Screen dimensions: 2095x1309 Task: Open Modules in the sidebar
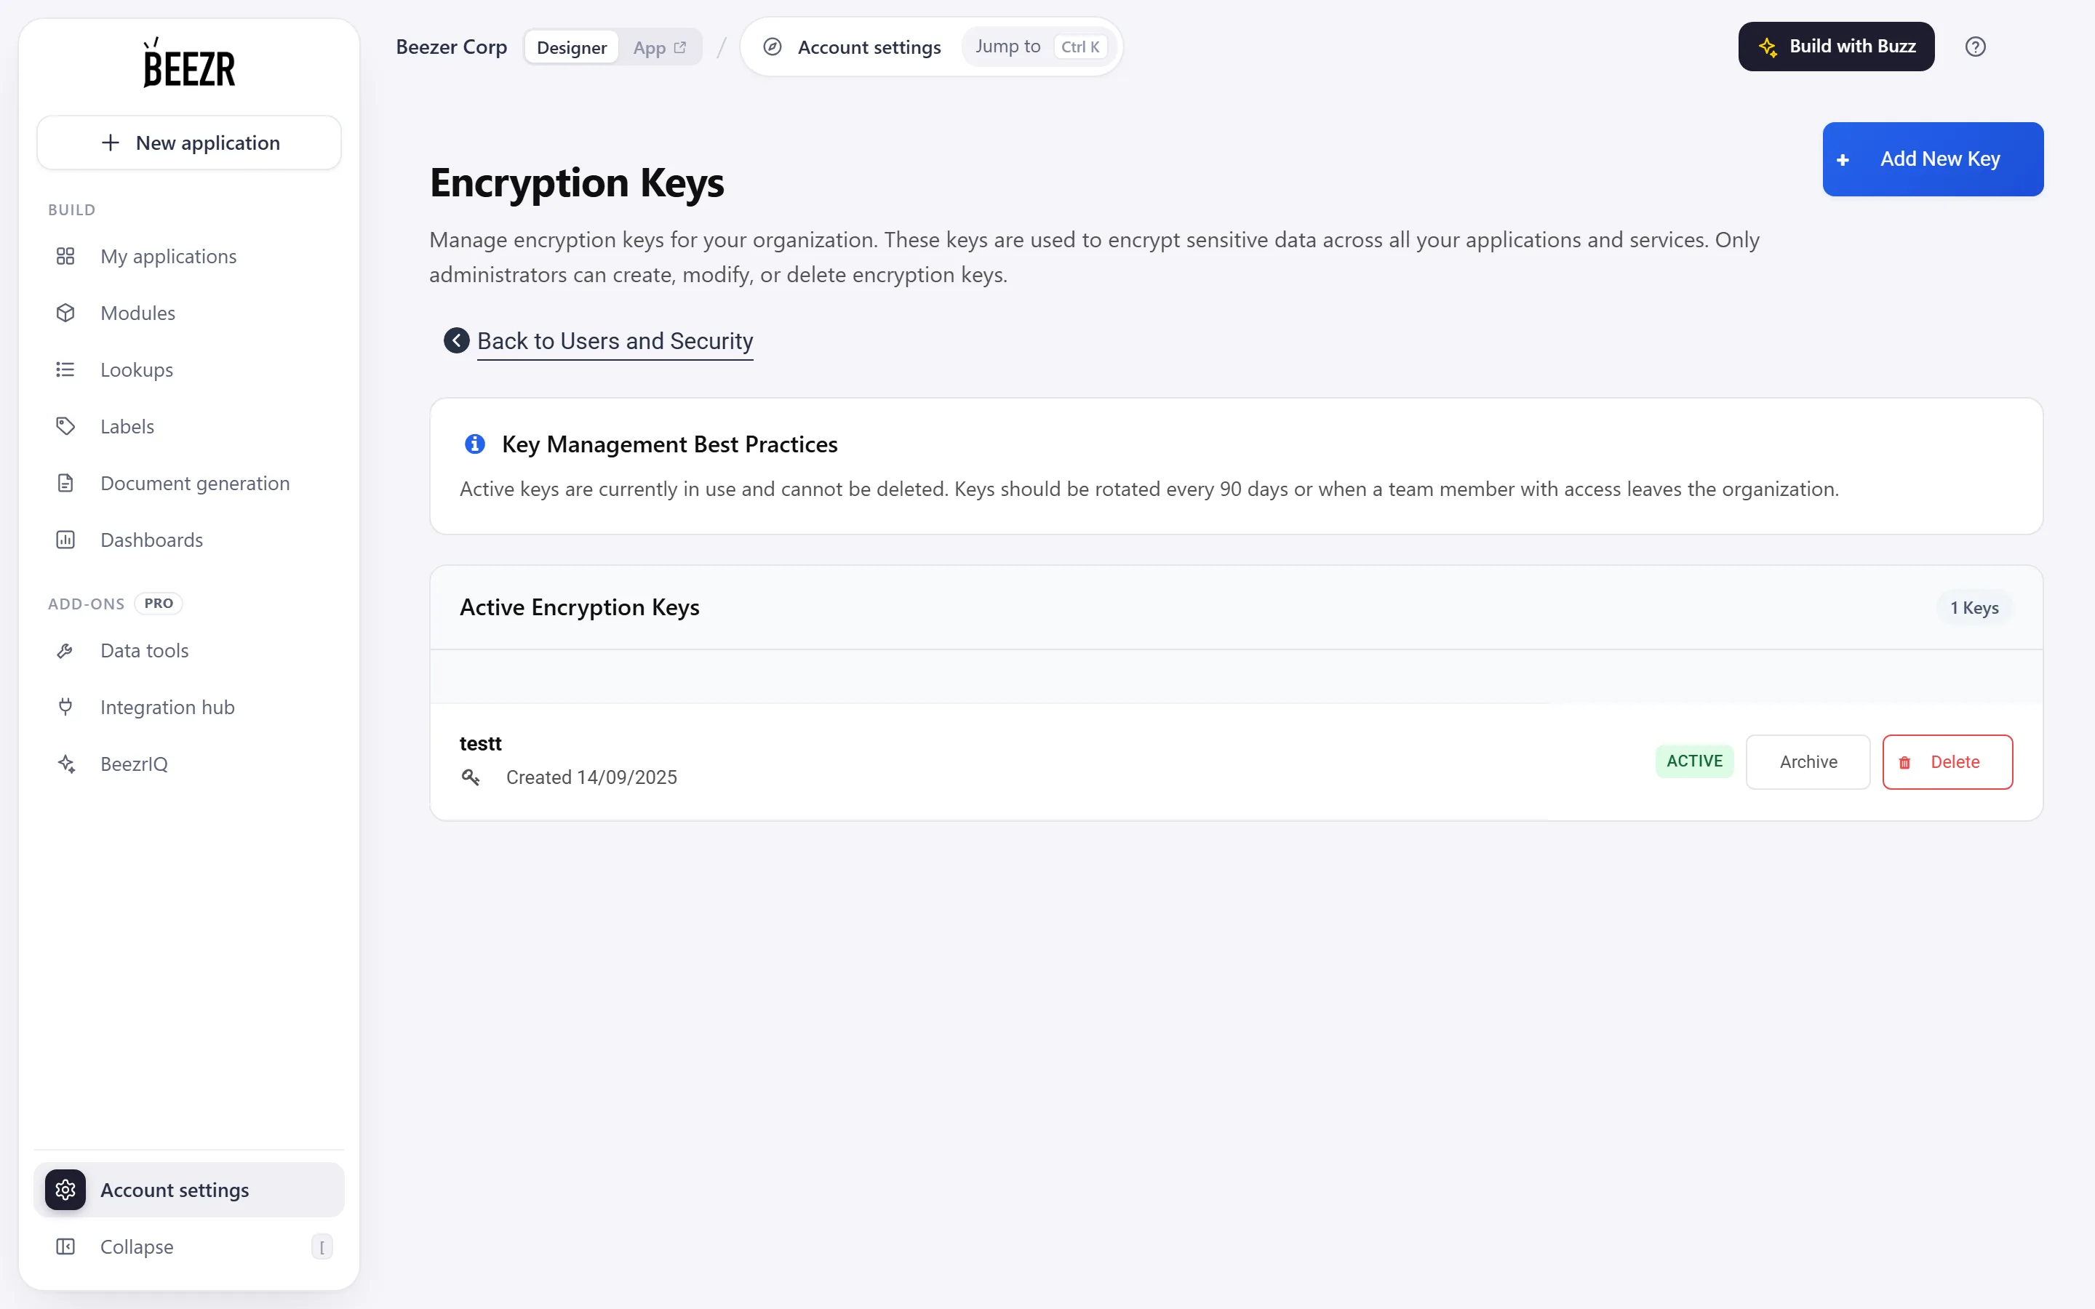pyautogui.click(x=188, y=313)
